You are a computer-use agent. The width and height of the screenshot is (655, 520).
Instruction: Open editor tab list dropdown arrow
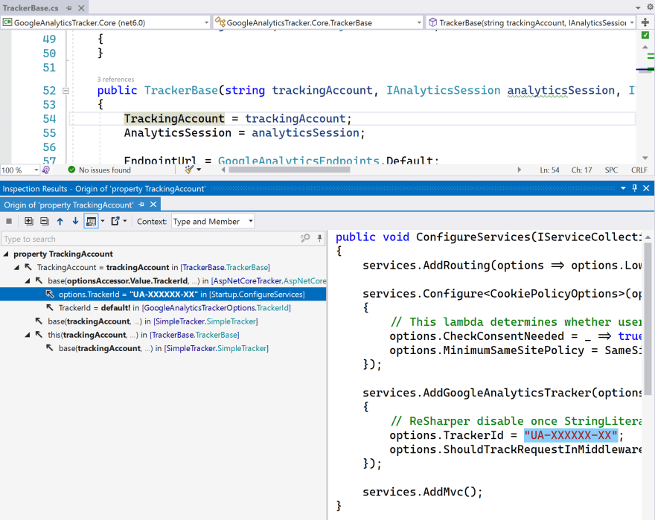[x=638, y=7]
